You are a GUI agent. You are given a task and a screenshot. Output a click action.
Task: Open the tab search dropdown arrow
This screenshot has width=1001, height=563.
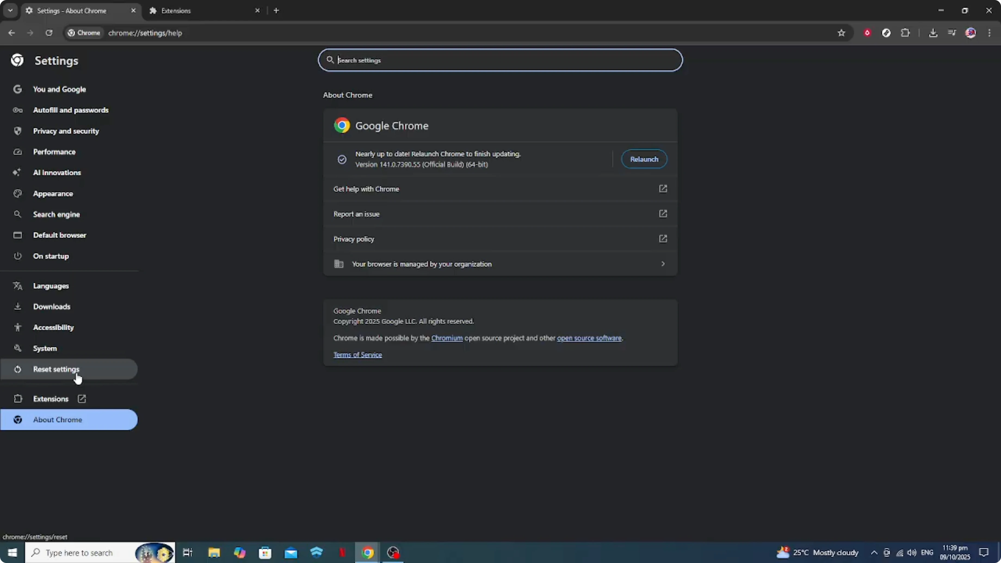pyautogui.click(x=10, y=11)
